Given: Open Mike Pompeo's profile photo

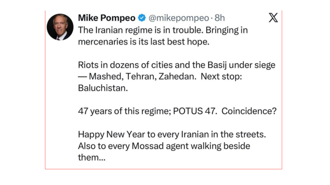Looking at the screenshot, I should 60,27.
